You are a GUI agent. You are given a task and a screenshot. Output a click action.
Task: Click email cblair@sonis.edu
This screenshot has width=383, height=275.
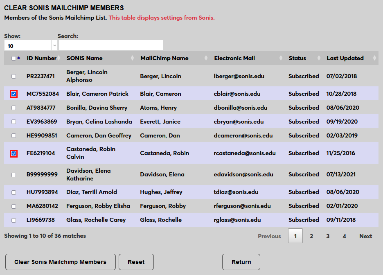point(237,94)
